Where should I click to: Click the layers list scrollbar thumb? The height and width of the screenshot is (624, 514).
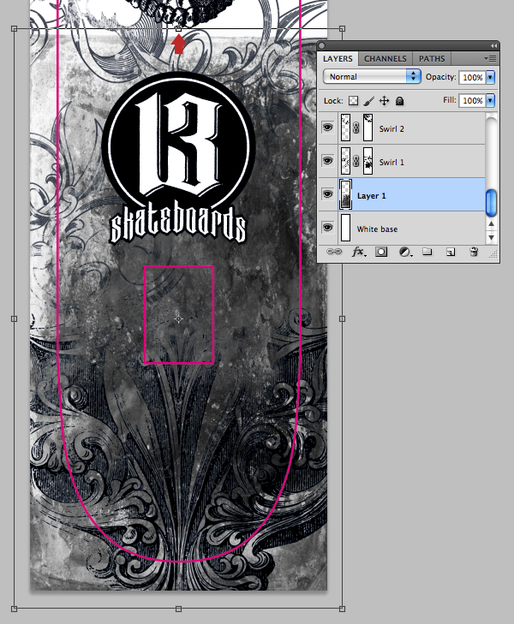[492, 202]
